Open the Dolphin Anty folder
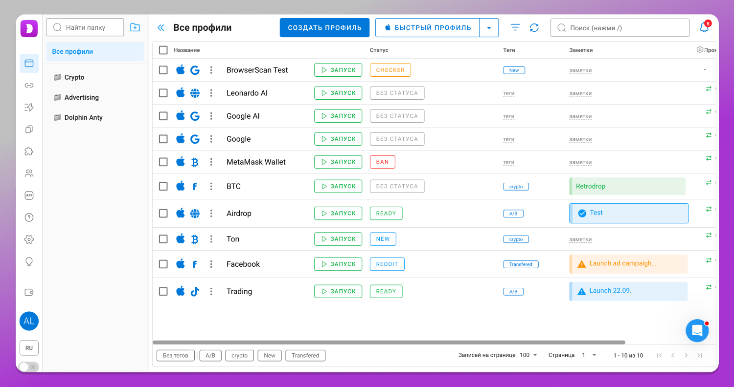This screenshot has width=734, height=387. tap(83, 117)
